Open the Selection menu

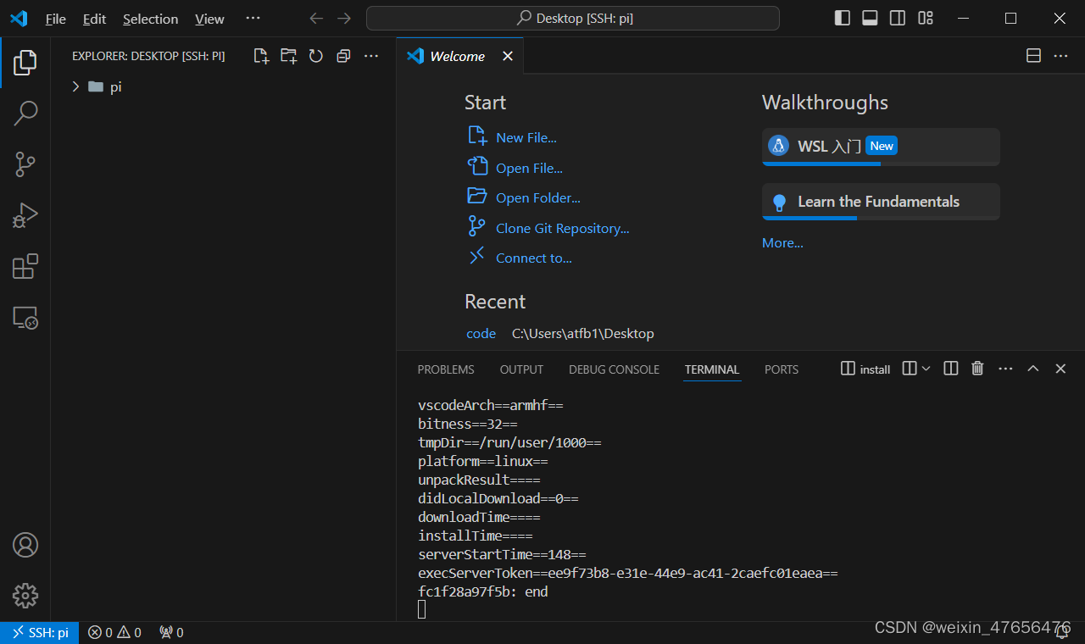click(150, 19)
